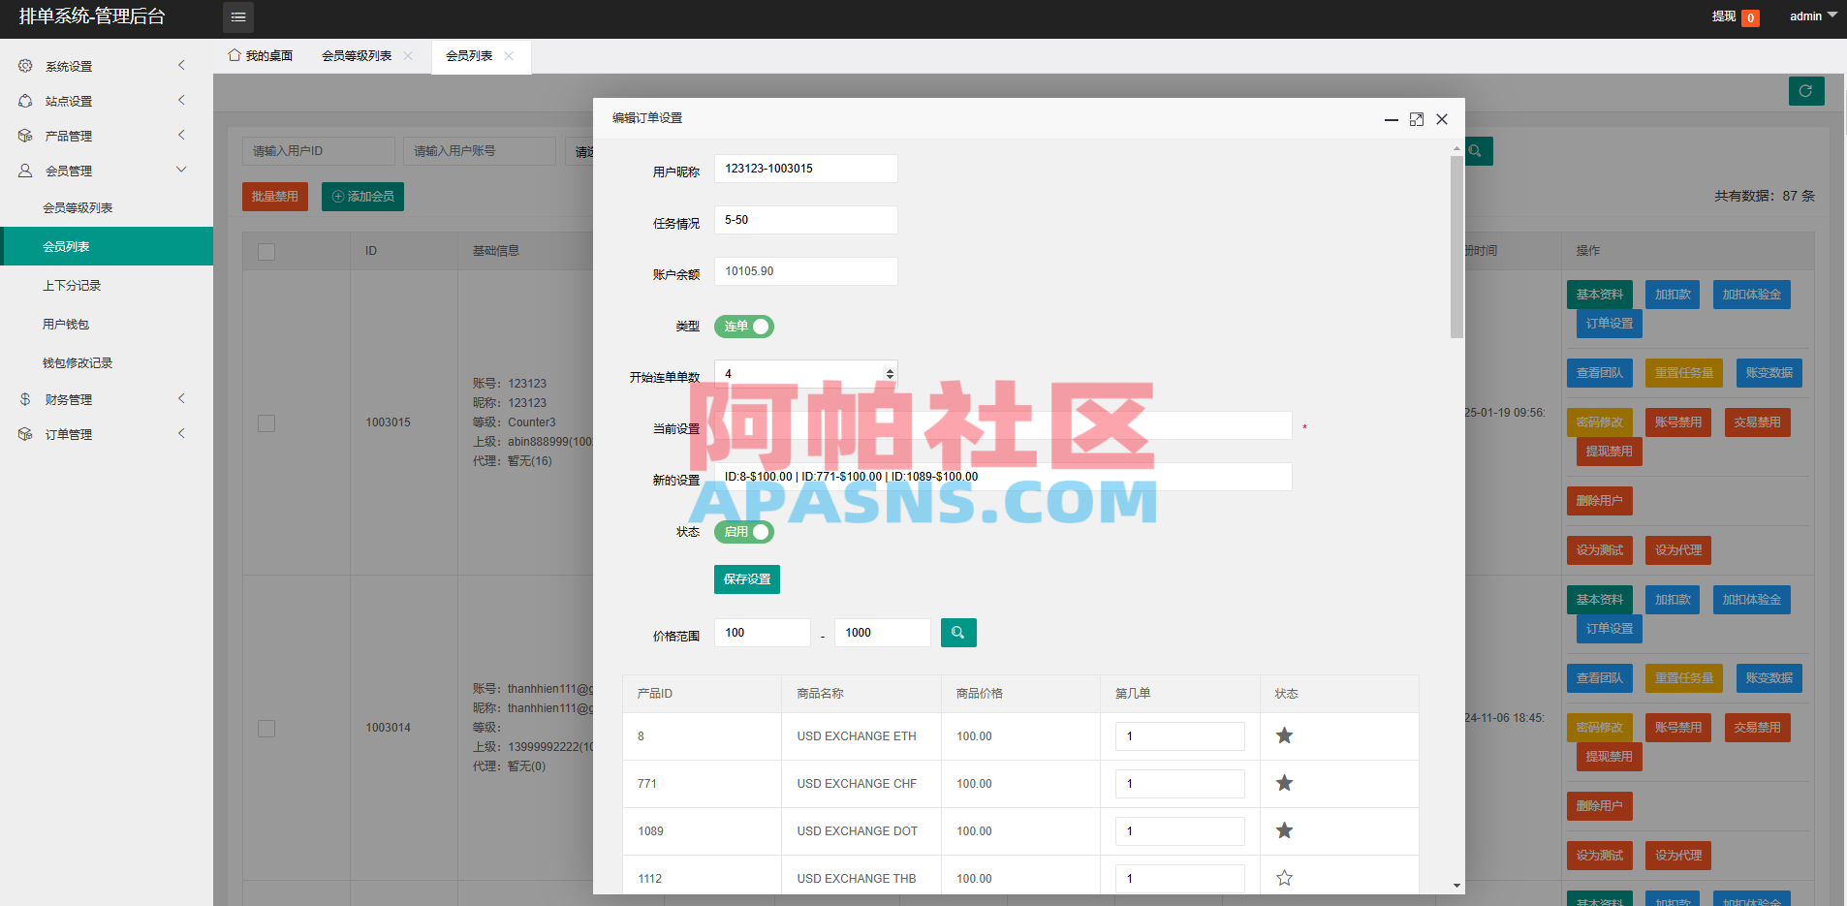Click the search magnifier in the filter bar
This screenshot has height=906, width=1847.
point(1474,151)
